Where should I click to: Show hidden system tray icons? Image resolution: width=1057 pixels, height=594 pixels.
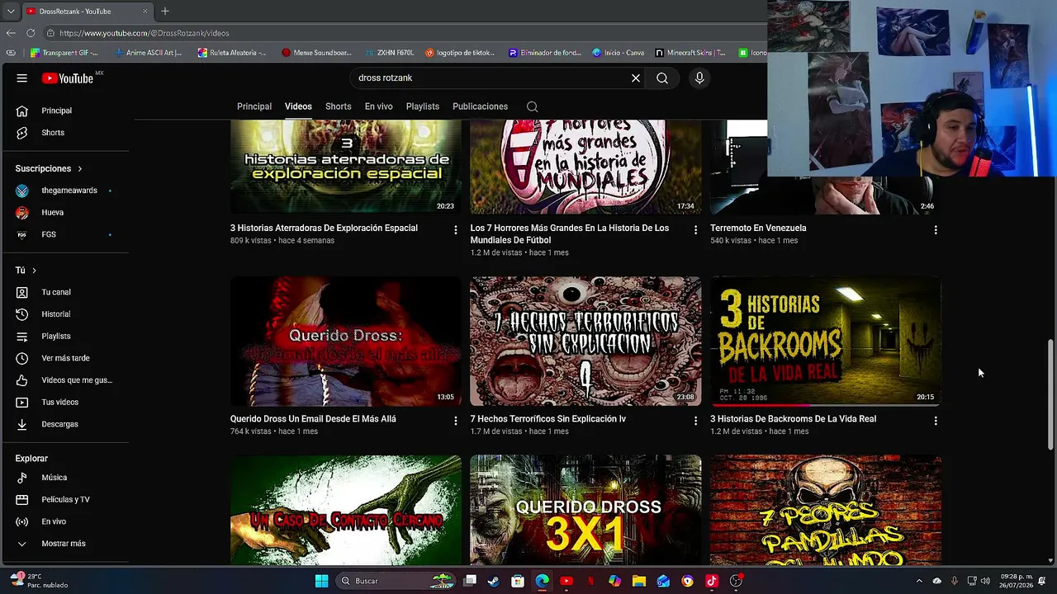point(918,581)
